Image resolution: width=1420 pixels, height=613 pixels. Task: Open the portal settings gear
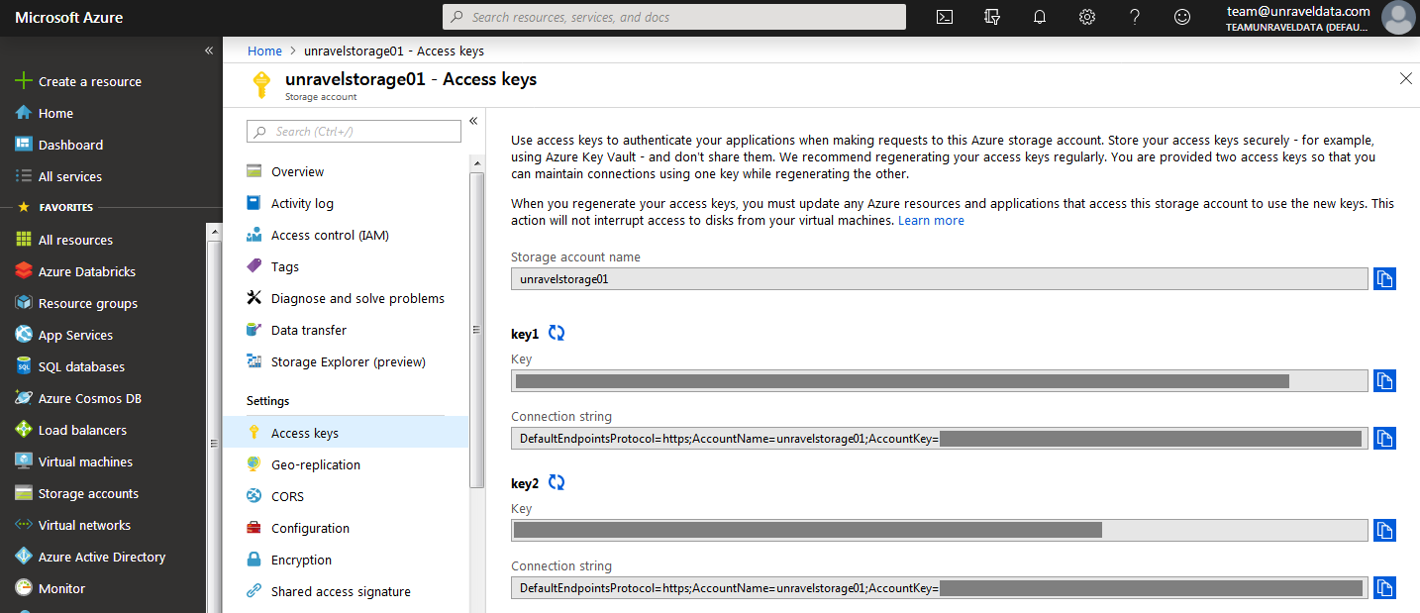click(1087, 17)
